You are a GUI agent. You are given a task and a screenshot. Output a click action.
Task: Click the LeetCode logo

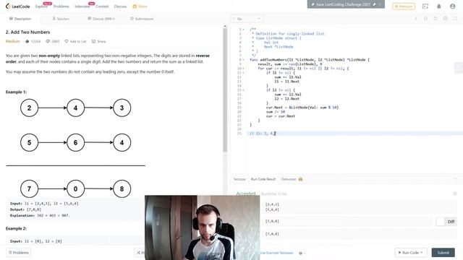point(17,6)
